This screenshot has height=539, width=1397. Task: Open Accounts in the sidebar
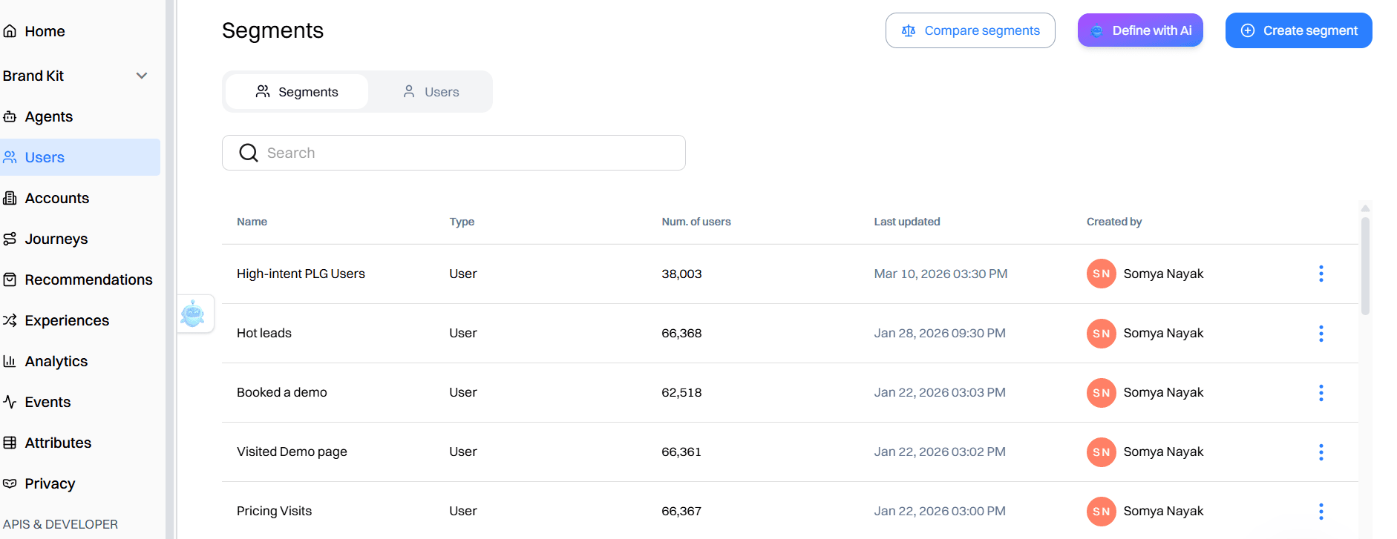(56, 198)
